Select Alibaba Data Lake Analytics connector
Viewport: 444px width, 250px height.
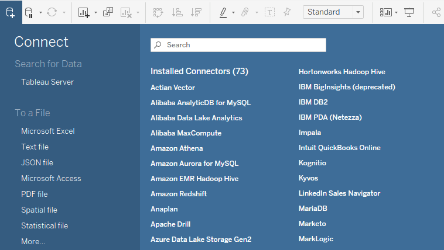pyautogui.click(x=196, y=118)
